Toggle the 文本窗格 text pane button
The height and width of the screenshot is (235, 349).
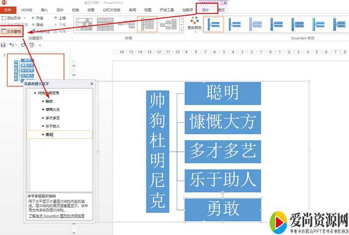click(11, 31)
